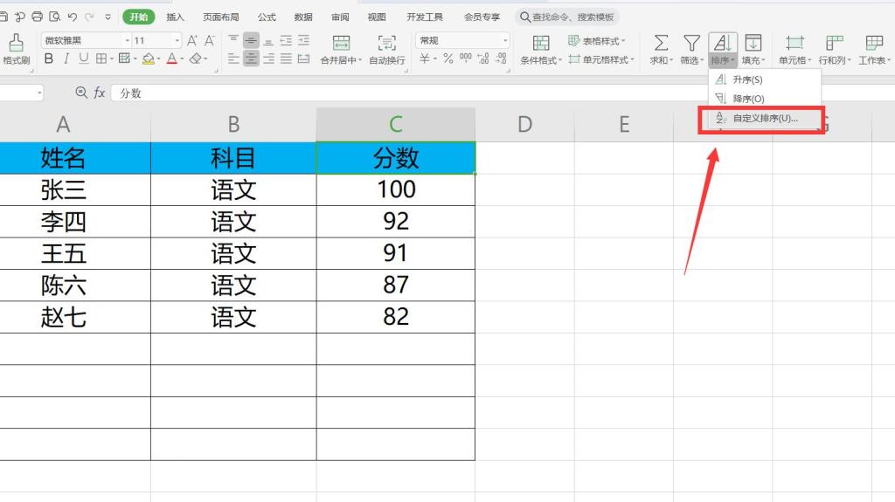Increase decimal places icon
This screenshot has width=895, height=502.
483,58
